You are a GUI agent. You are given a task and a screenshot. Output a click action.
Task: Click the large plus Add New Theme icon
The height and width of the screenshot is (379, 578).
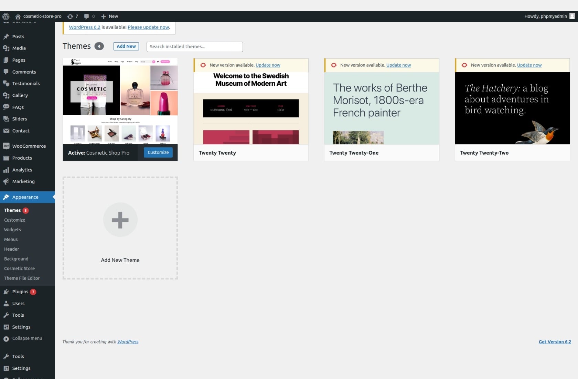[120, 220]
